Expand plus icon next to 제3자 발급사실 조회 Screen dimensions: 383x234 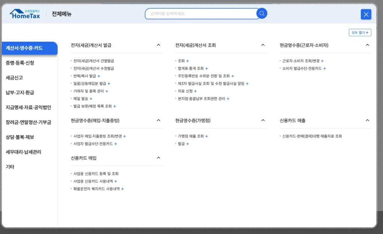[247, 84]
